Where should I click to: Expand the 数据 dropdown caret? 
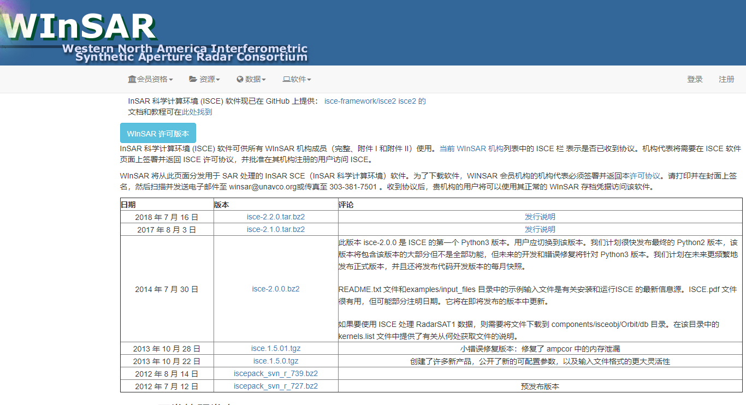coord(264,80)
